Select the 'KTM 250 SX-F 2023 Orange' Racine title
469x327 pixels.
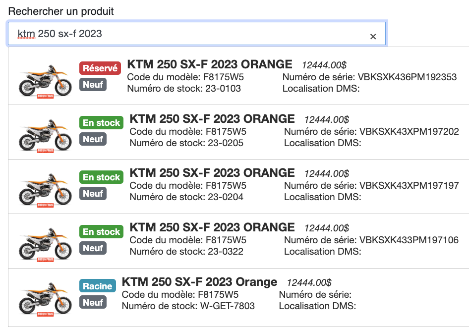[199, 282]
